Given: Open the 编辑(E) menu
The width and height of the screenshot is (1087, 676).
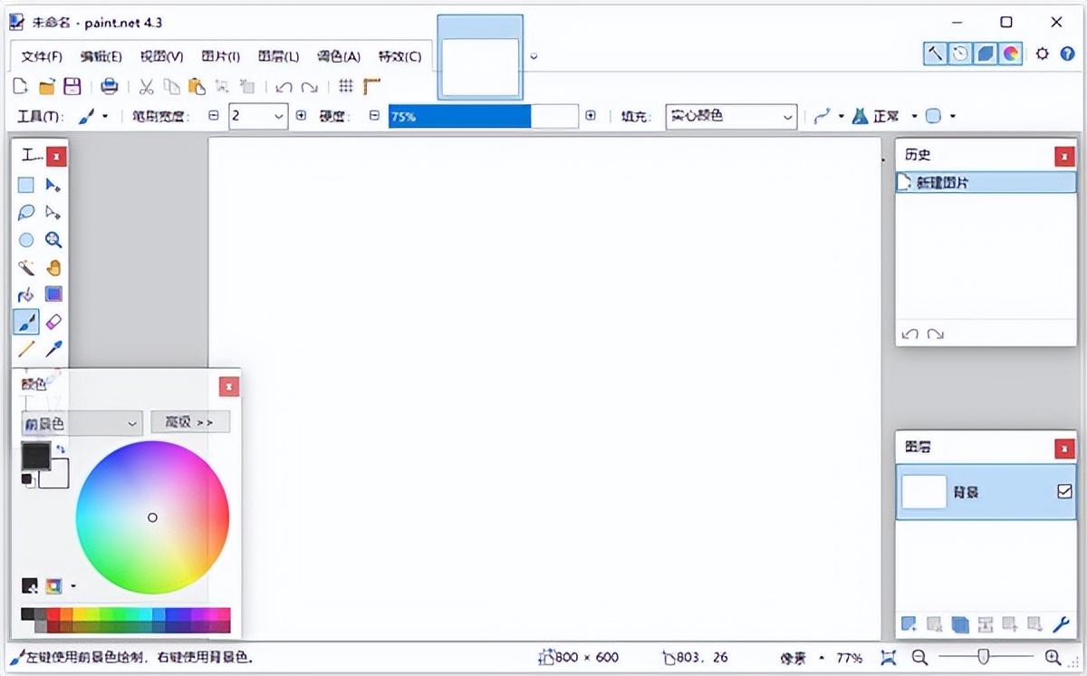Looking at the screenshot, I should (x=101, y=56).
